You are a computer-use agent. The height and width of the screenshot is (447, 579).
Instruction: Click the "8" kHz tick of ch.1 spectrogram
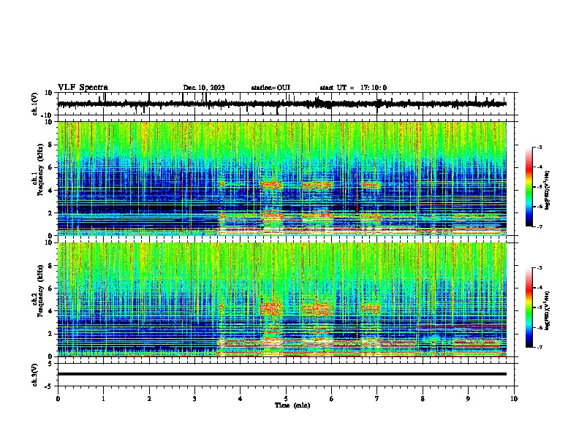coord(51,145)
